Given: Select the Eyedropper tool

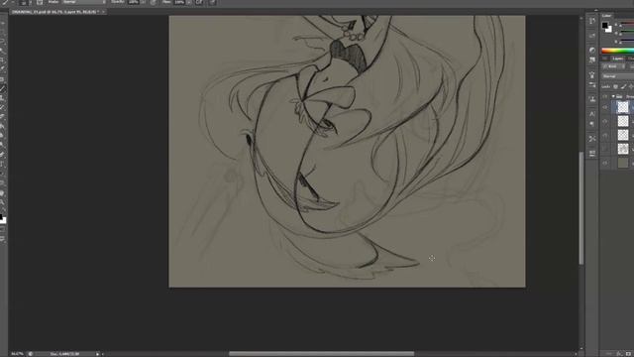Looking at the screenshot, I should (x=3, y=69).
